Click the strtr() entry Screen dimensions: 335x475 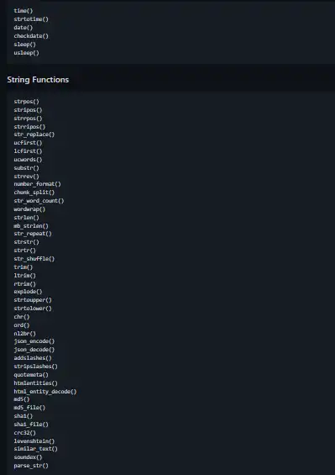(x=25, y=251)
